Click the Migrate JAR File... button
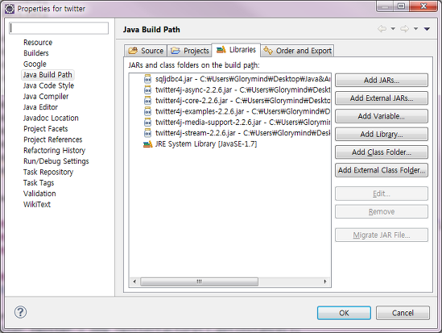 [x=382, y=235]
